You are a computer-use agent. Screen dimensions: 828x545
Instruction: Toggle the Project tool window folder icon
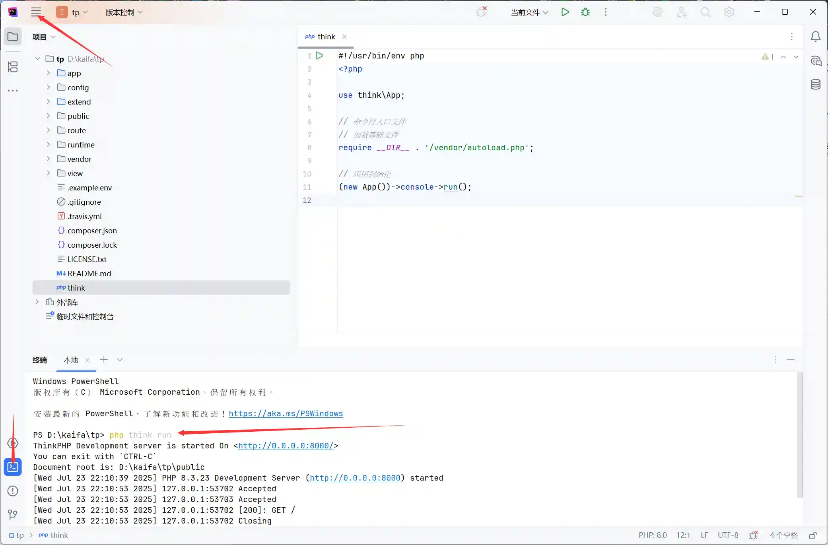pos(13,37)
